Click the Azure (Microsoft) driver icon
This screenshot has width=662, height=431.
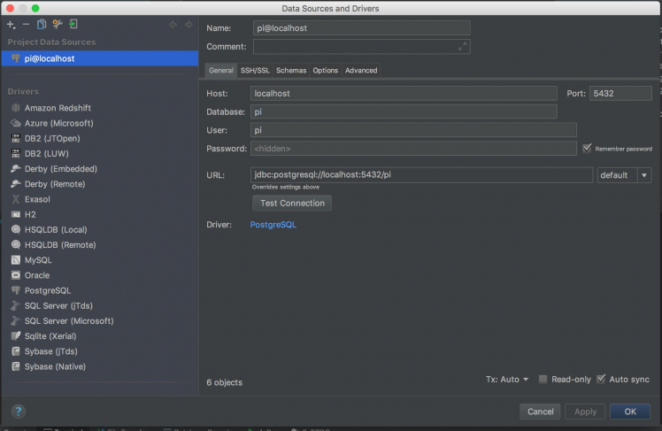pos(16,123)
